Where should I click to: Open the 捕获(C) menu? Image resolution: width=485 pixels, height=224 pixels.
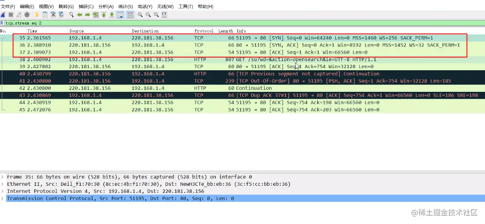point(86,7)
